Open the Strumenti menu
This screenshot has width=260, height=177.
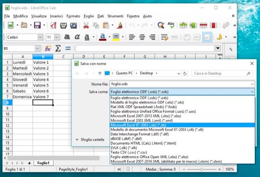point(116,16)
